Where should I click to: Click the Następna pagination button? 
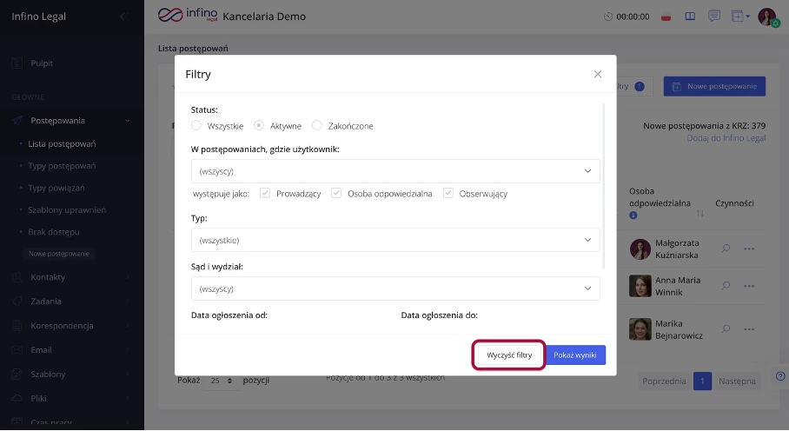click(x=737, y=381)
